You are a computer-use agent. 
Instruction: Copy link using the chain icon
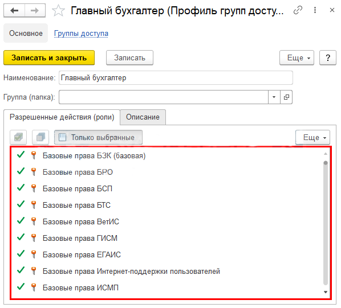tap(298, 10)
